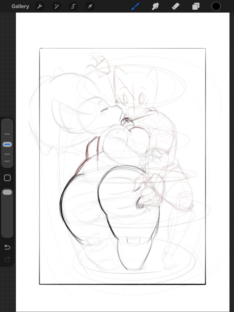Open the Gallery view
The width and height of the screenshot is (234, 312).
point(20,6)
